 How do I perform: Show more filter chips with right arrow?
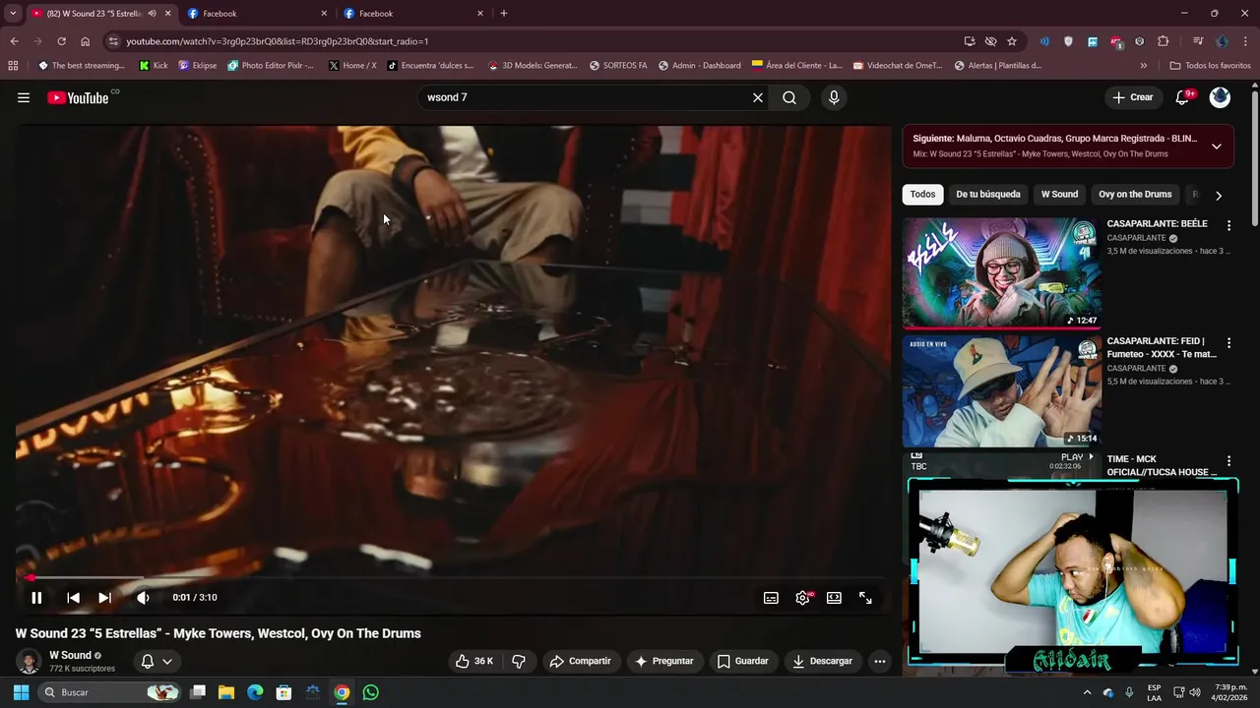tap(1219, 195)
